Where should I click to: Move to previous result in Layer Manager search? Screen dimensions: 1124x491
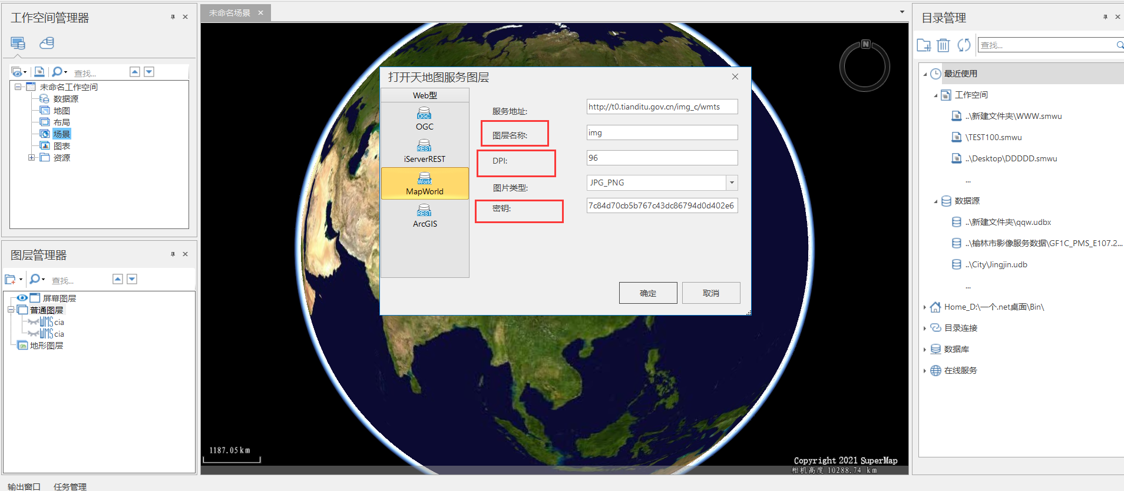pos(118,279)
